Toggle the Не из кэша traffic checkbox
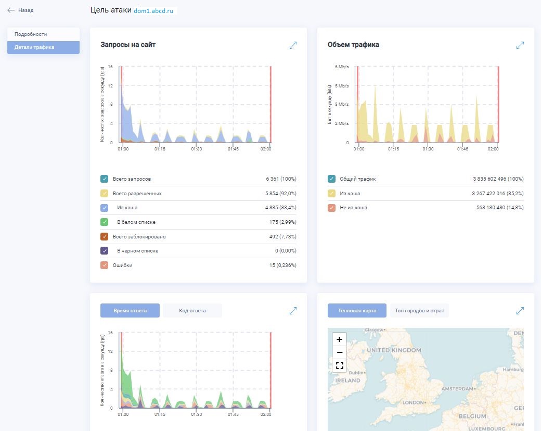This screenshot has height=431, width=541. pyautogui.click(x=331, y=208)
